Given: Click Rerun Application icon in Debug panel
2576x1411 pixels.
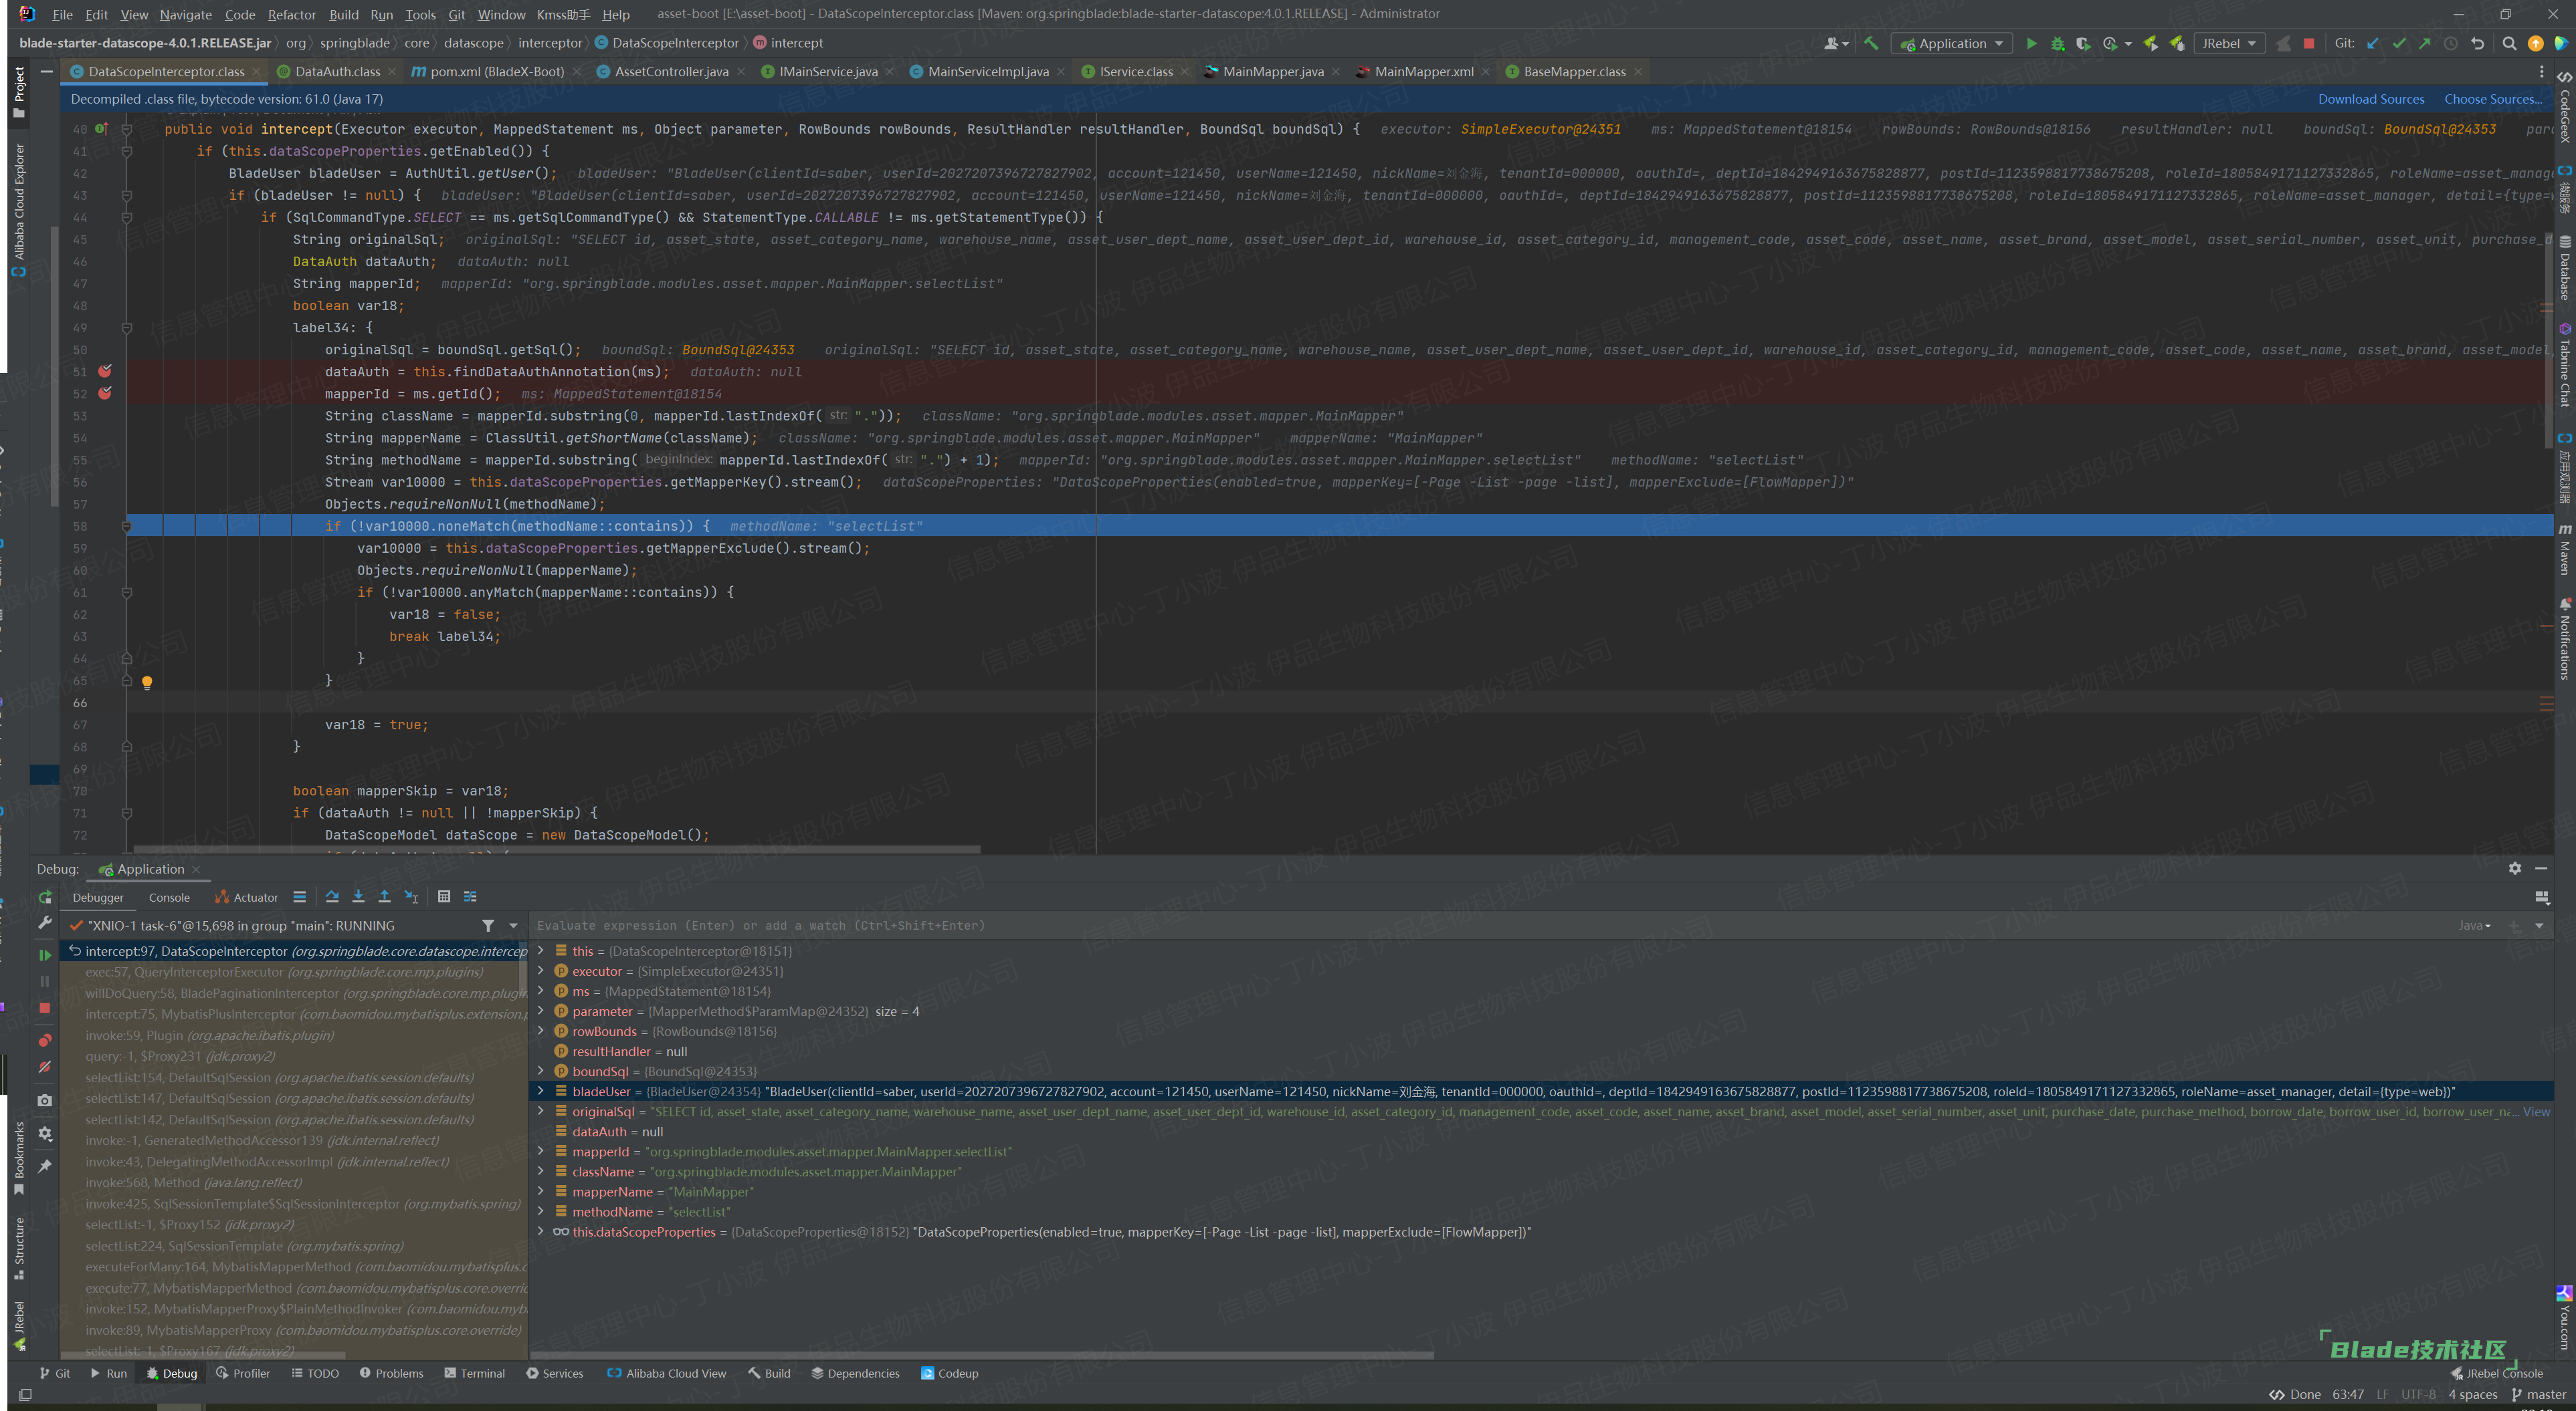Looking at the screenshot, I should 44,898.
